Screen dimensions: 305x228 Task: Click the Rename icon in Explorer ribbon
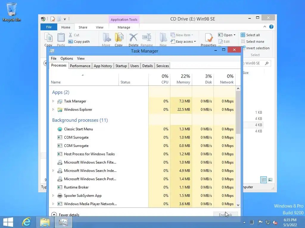[x=147, y=38]
